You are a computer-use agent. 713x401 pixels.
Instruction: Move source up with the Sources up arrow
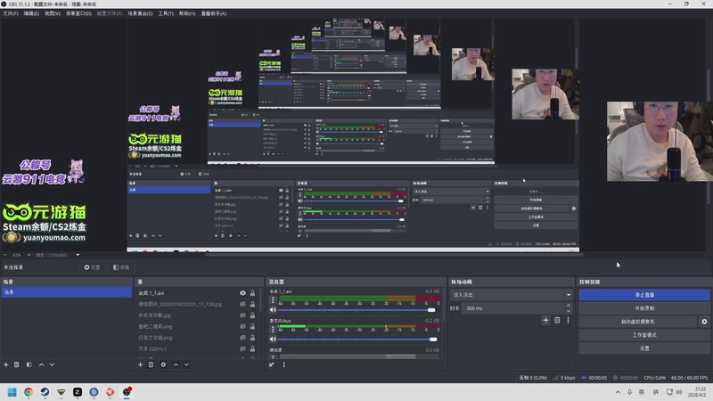(x=176, y=364)
